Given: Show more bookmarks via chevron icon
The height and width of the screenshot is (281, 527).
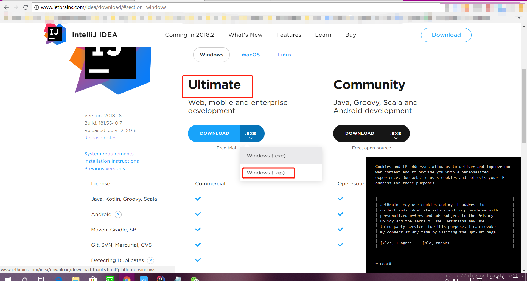Looking at the screenshot, I should 519,18.
